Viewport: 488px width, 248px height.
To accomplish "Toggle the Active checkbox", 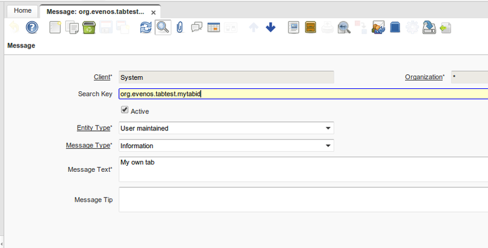I will coord(125,110).
